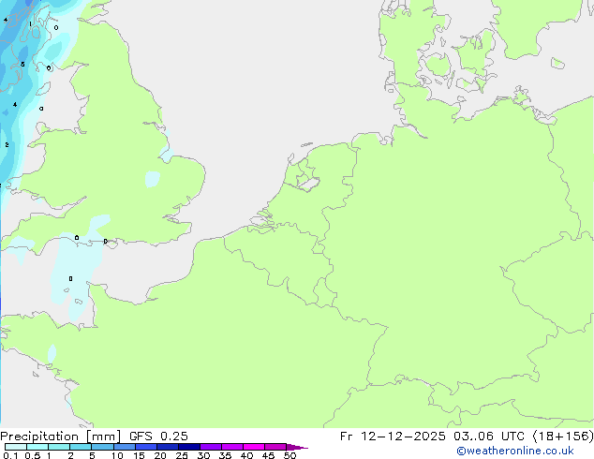Pick the 5–10 mm light blue swatch

[x=102, y=447]
